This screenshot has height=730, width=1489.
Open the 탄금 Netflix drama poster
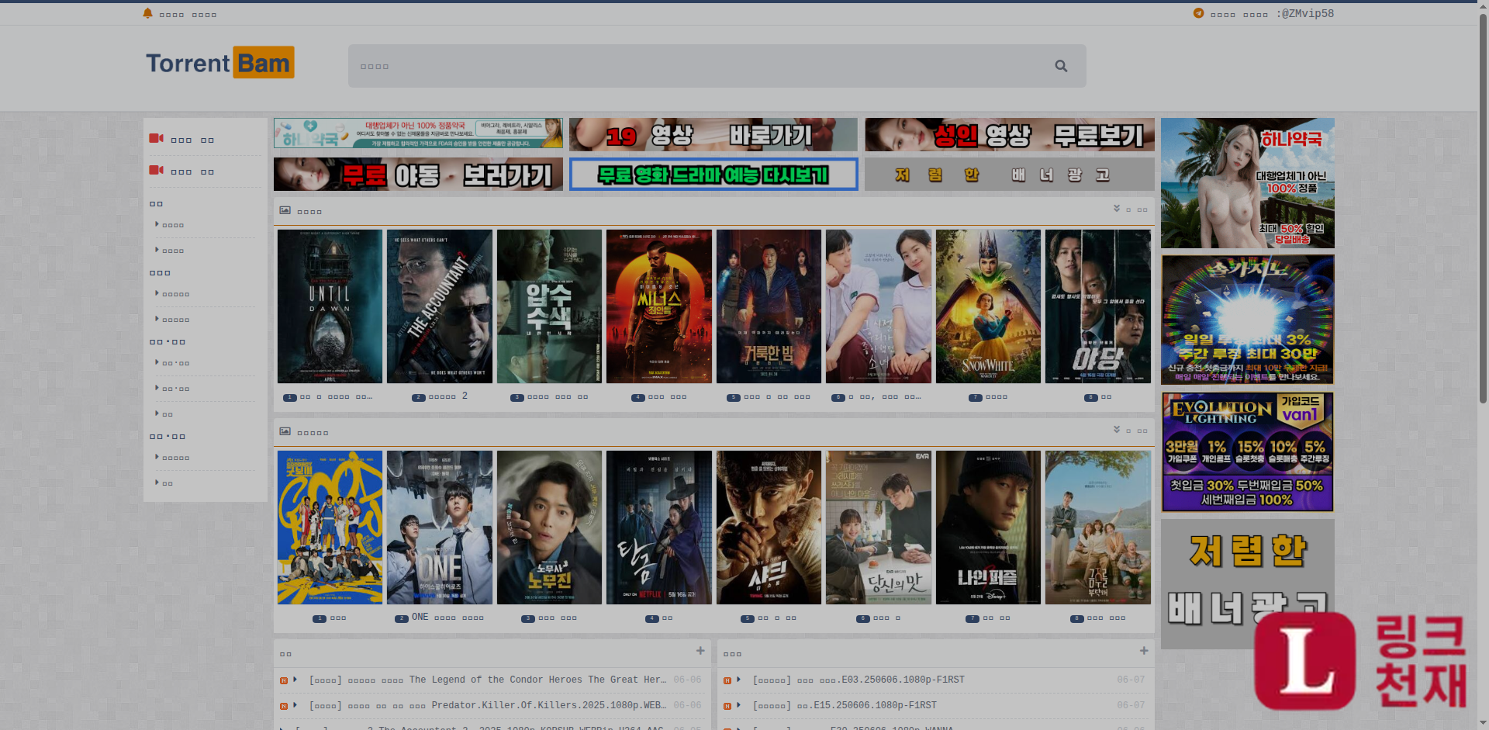(x=659, y=528)
